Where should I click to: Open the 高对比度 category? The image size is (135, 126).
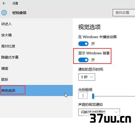click(x=8, y=46)
